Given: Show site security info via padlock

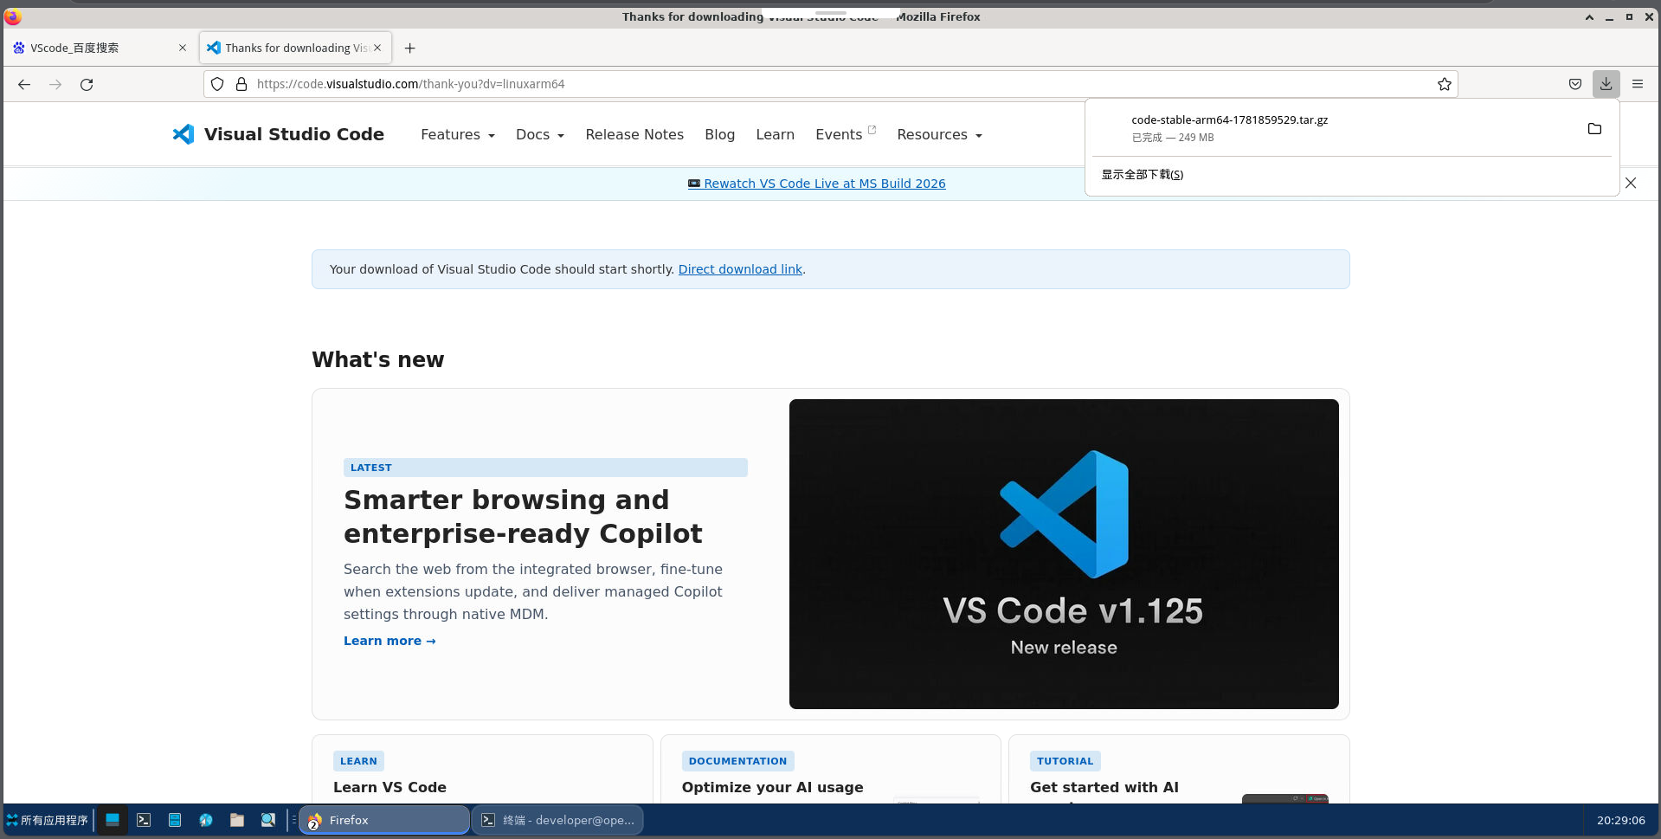Looking at the screenshot, I should 241,84.
